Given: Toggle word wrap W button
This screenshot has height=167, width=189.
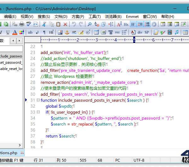Looking at the screenshot, I should tap(133, 24).
